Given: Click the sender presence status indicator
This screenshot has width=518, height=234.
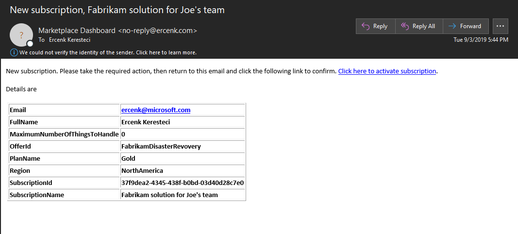Looking at the screenshot, I should pyautogui.click(x=30, y=43).
